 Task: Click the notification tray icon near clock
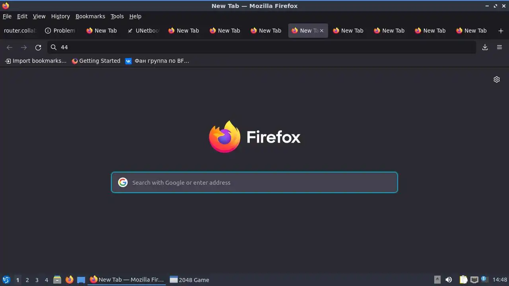(484, 279)
